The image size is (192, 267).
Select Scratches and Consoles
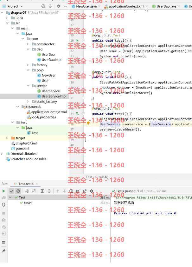[x=28, y=159]
